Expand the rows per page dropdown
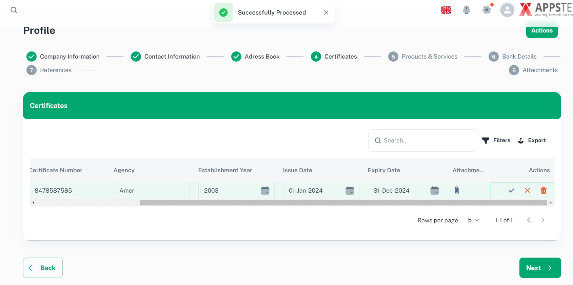Image resolution: width=573 pixels, height=285 pixels. pyautogui.click(x=473, y=220)
